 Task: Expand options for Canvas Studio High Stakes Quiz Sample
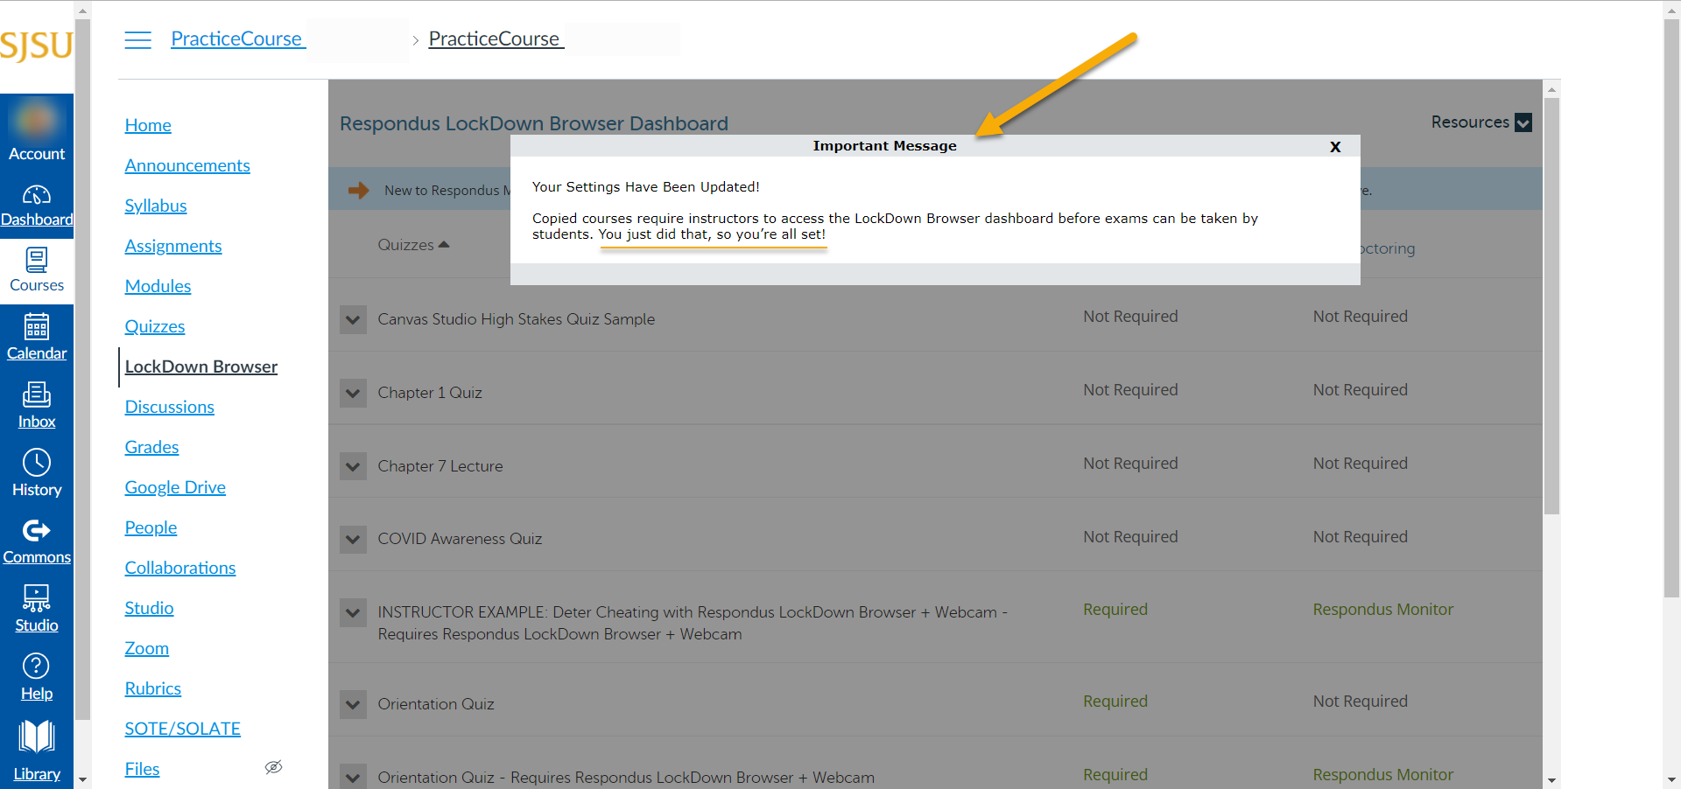pyautogui.click(x=353, y=319)
